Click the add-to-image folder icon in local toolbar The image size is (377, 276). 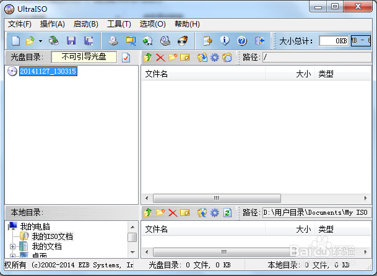(202, 212)
